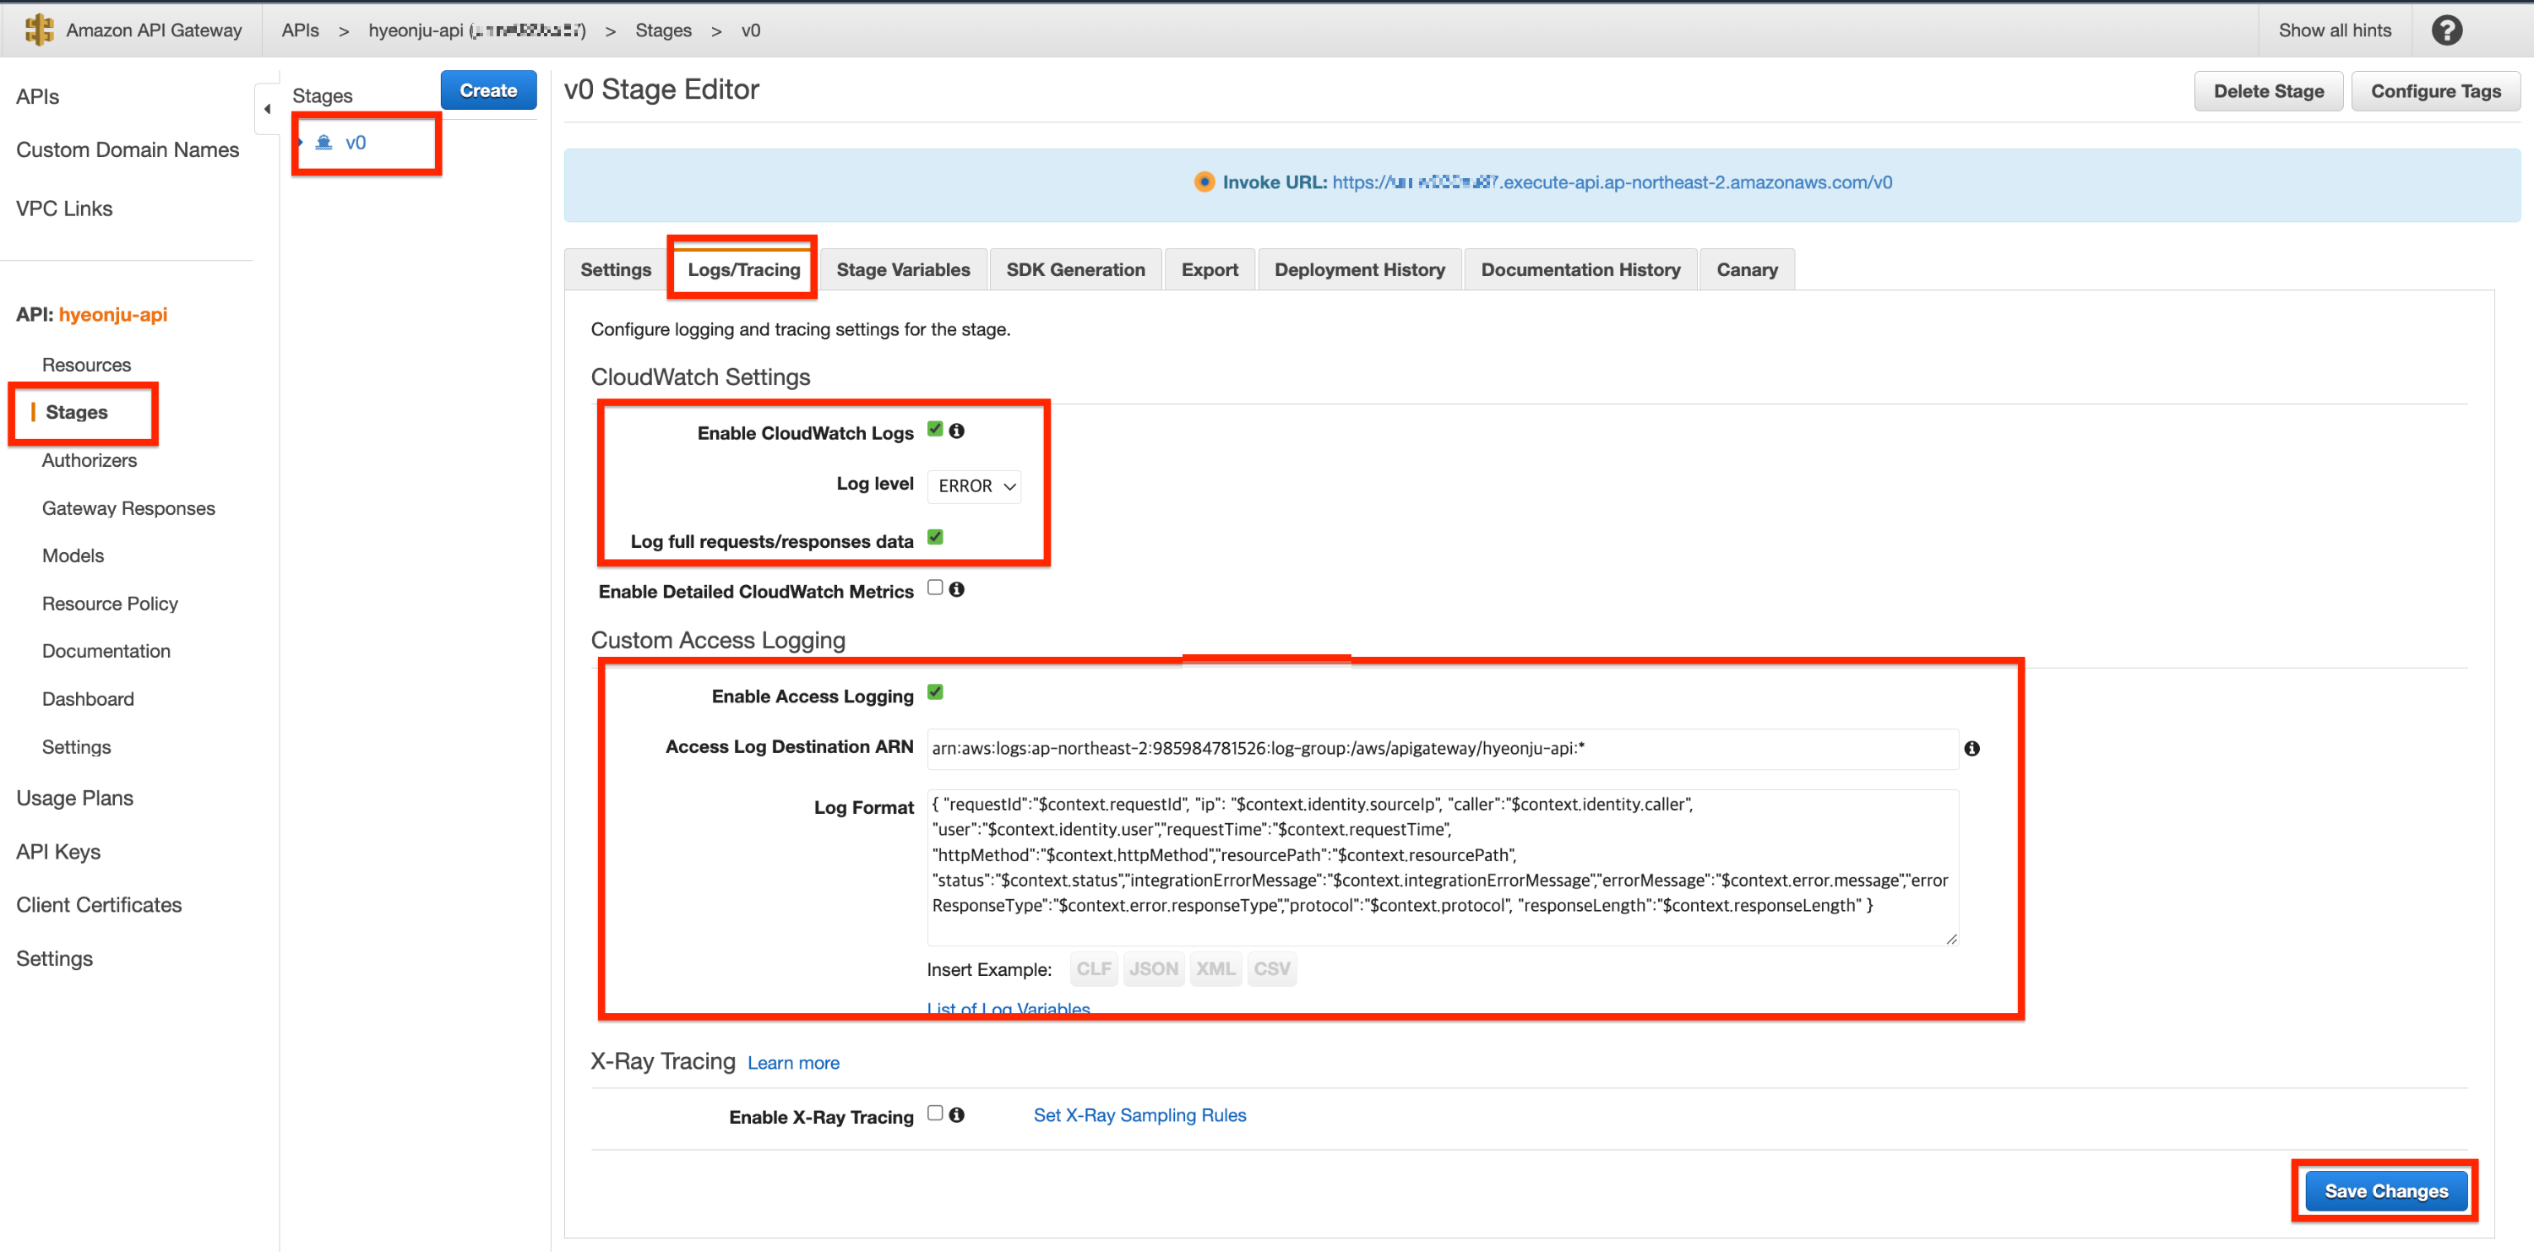Open Usage Plans in left navigation
The height and width of the screenshot is (1252, 2534).
(x=75, y=798)
